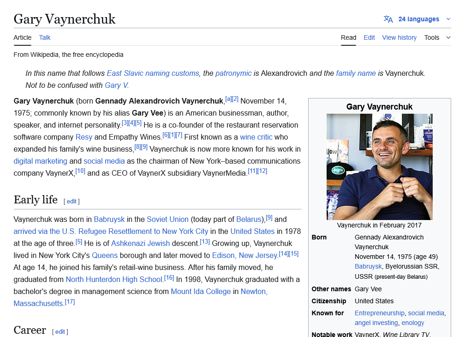This screenshot has height=337, width=459.
Task: Open the enology link
Action: pyautogui.click(x=413, y=323)
